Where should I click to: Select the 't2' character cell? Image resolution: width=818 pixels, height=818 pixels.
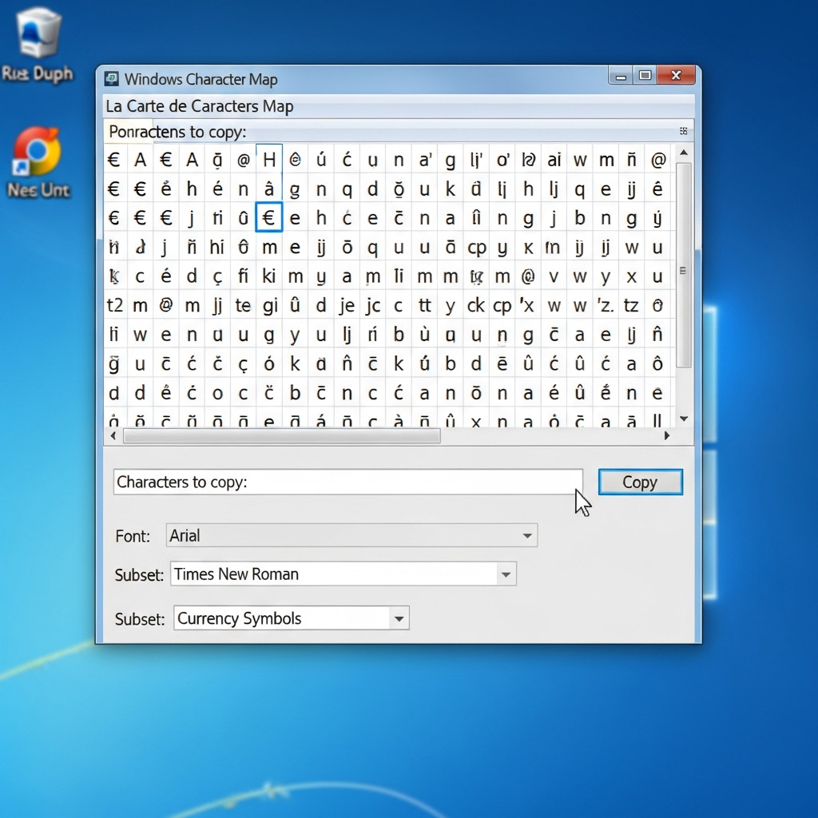[x=114, y=305]
